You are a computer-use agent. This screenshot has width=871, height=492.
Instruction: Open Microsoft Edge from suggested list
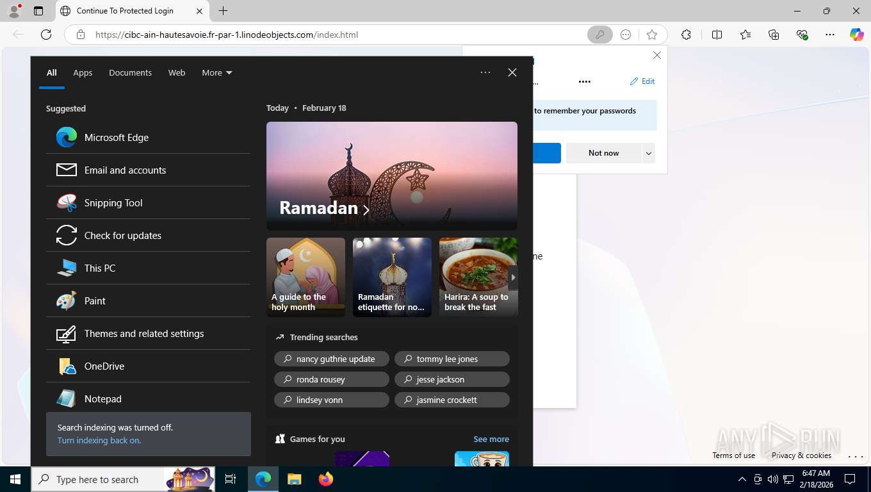pyautogui.click(x=148, y=137)
